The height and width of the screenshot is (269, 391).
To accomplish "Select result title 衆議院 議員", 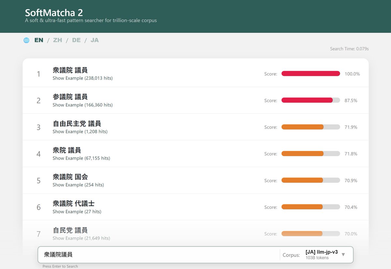I will 70,70.
